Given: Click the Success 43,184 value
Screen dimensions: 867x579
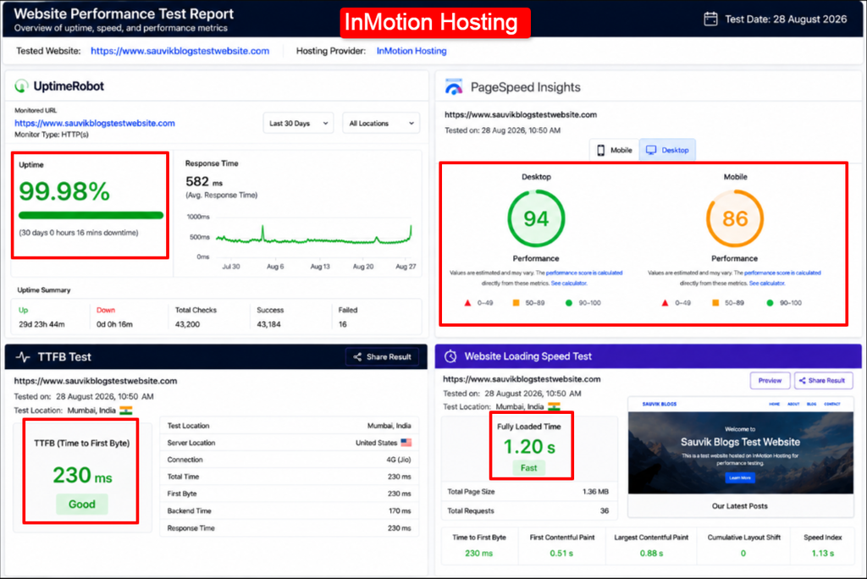Looking at the screenshot, I should 268,324.
